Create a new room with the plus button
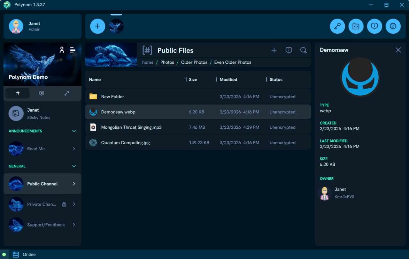Image resolution: width=409 pixels, height=259 pixels. coord(97,26)
